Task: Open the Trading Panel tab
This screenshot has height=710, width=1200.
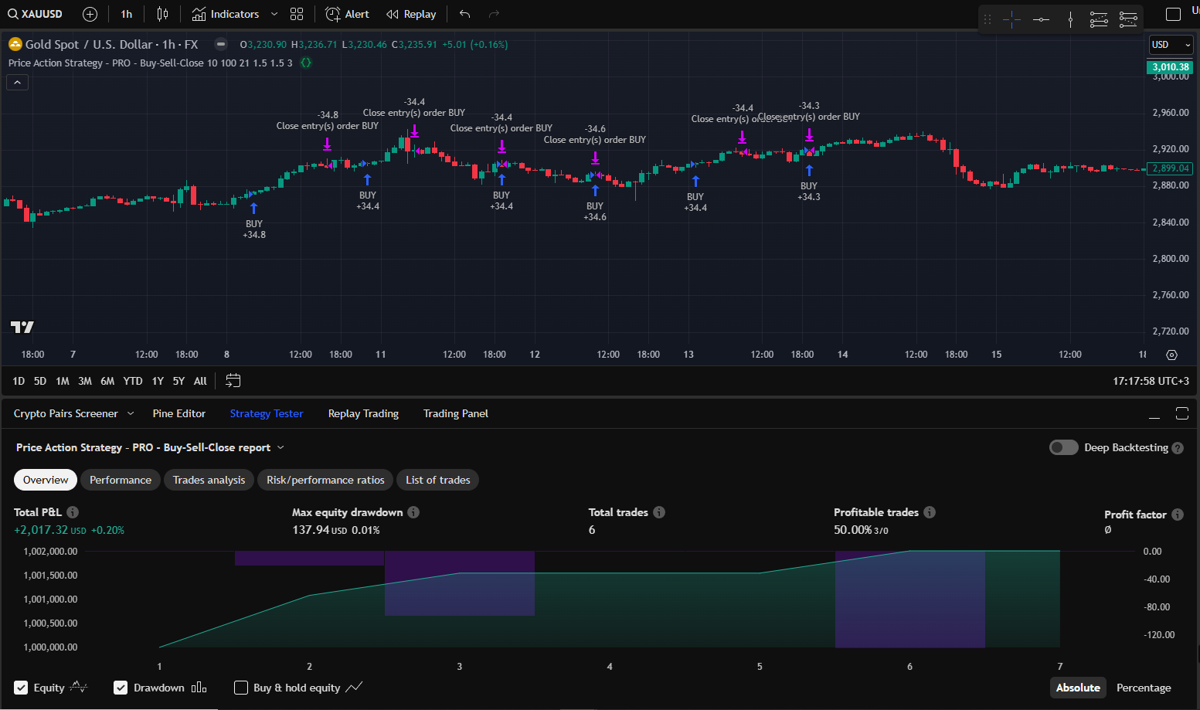Action: (455, 413)
